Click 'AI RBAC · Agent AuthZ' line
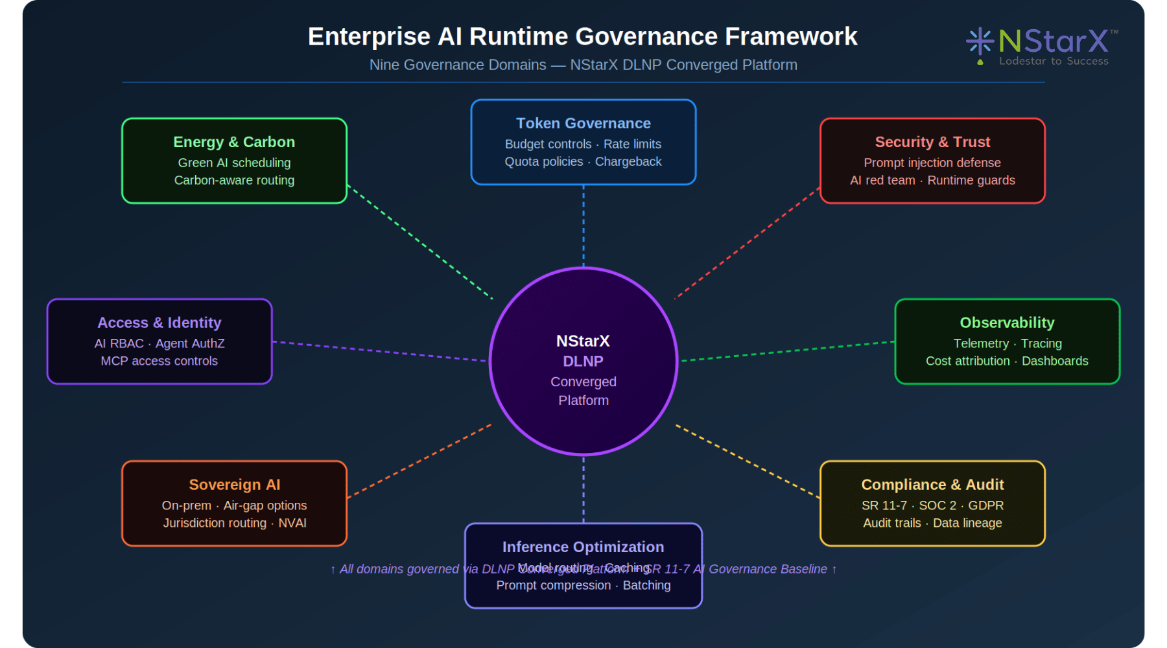Viewport: 1167px width, 648px height. pyautogui.click(x=159, y=343)
